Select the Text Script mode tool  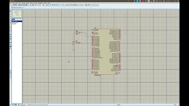[11, 19]
